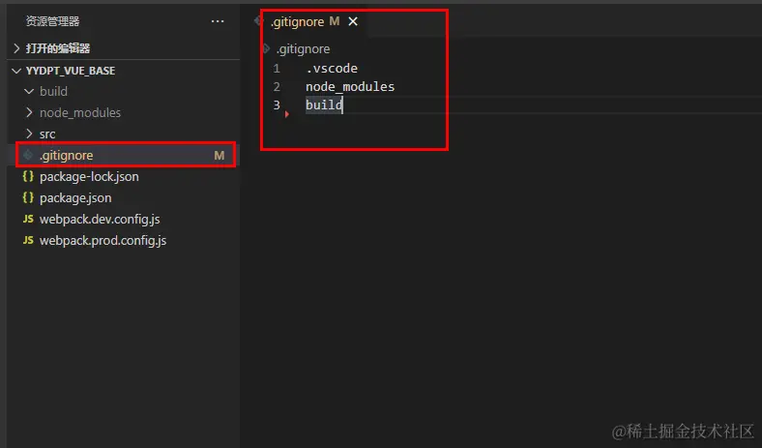Viewport: 762px width, 448px height.
Task: Click the webpack.prod.config.js JS icon
Action: coord(28,240)
